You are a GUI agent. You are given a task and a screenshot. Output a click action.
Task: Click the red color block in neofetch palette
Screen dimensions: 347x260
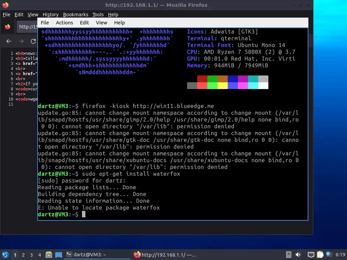point(202,79)
